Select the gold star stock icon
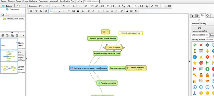The image size is (214, 96). pyautogui.click(x=195, y=63)
